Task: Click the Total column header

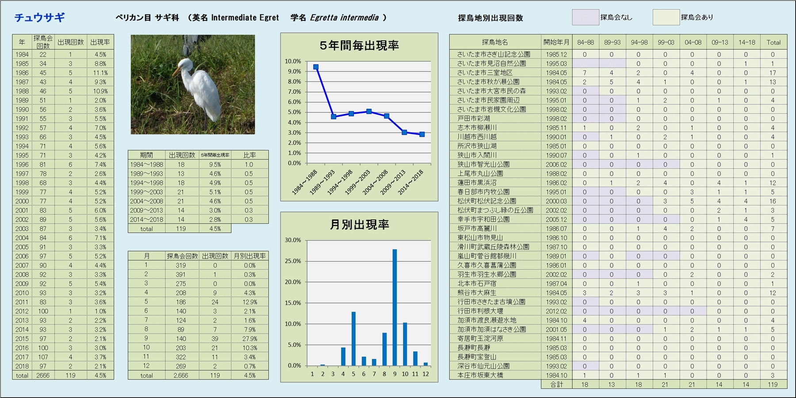Action: click(773, 42)
